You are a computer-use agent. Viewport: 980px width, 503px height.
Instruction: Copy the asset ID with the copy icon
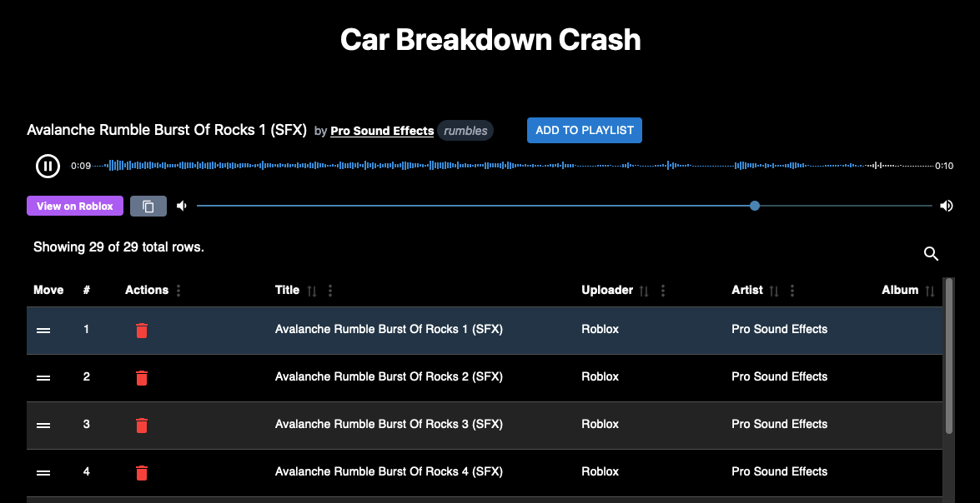[148, 206]
